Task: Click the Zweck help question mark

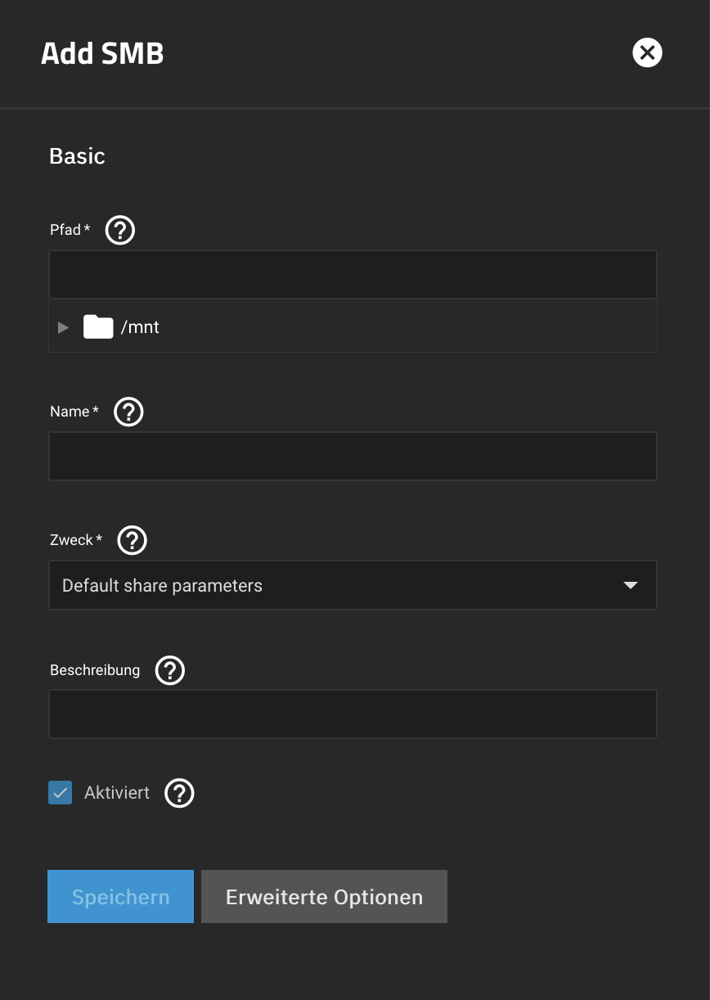Action: (x=133, y=540)
